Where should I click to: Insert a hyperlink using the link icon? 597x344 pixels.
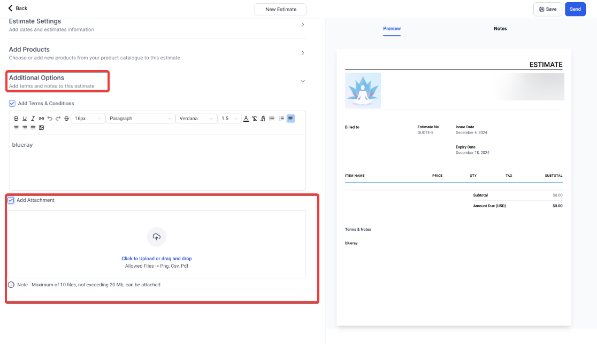coord(41,119)
